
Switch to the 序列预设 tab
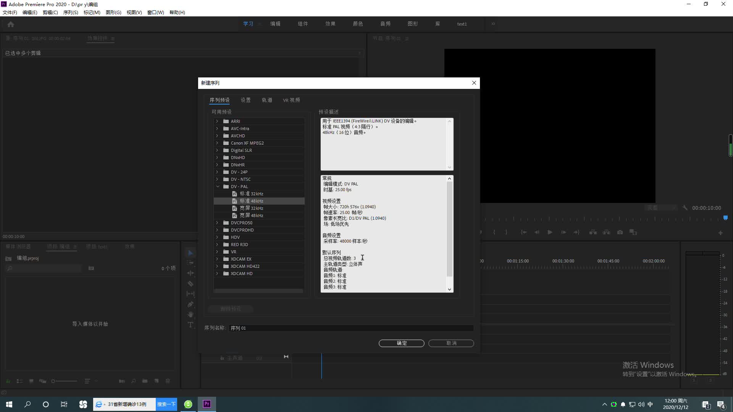[220, 100]
